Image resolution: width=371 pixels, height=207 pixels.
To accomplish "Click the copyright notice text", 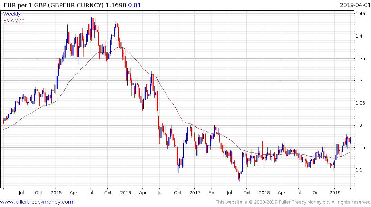I will [293, 202].
